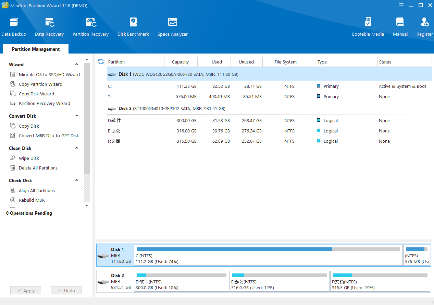434x305 pixels.
Task: Launch Migrate OS to SSD/HD Wizard
Action: (x=49, y=74)
